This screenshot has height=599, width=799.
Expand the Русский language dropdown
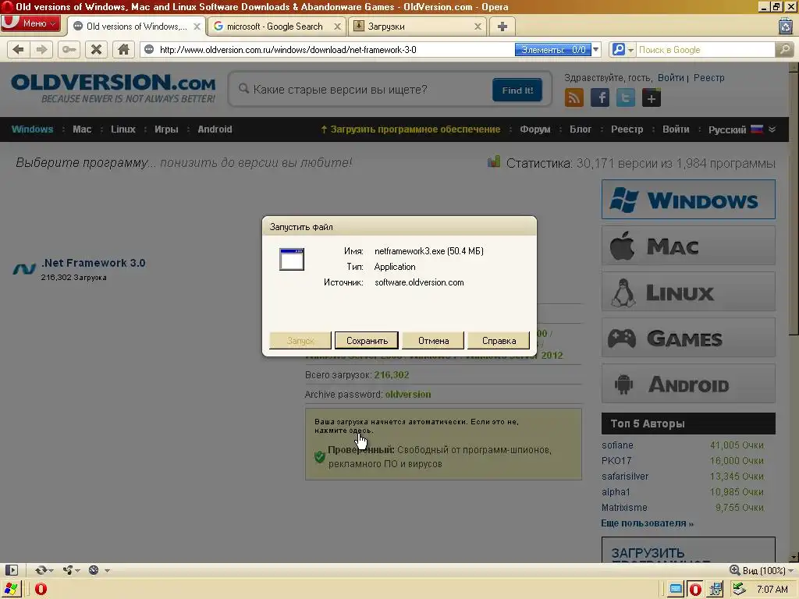point(742,129)
